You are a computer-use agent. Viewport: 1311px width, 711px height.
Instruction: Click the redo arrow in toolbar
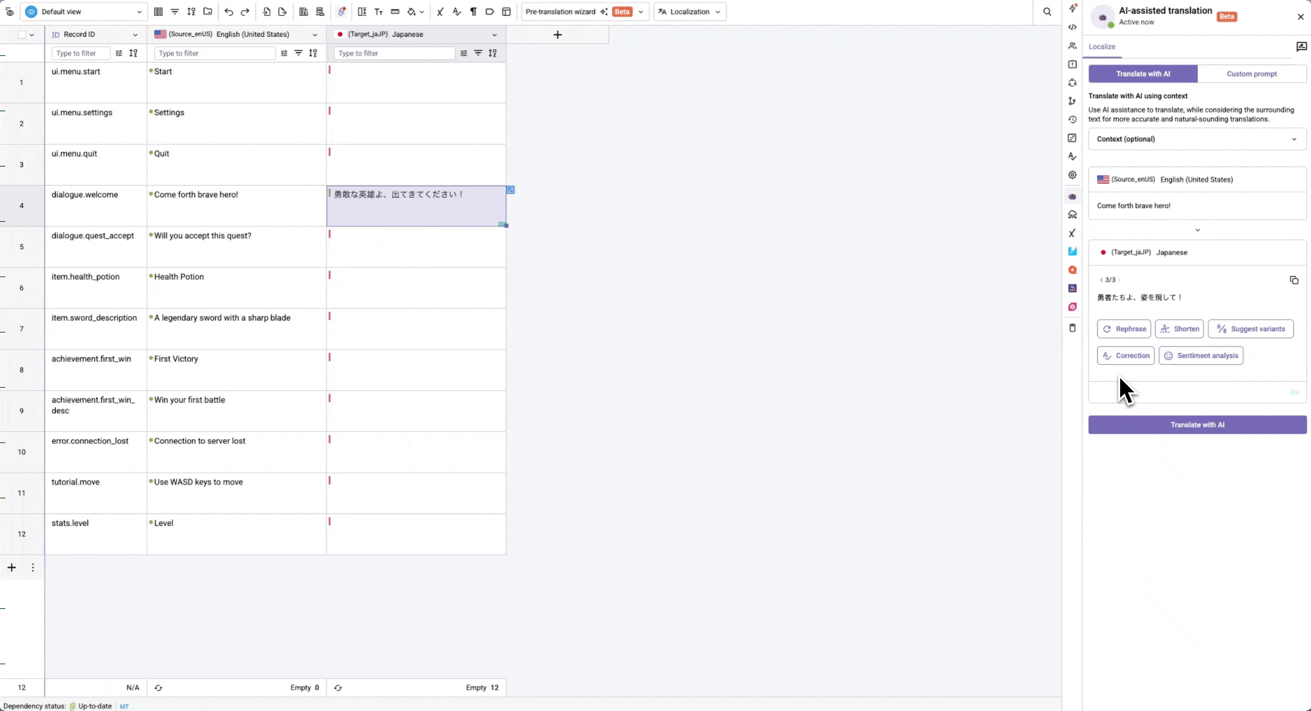coord(245,12)
